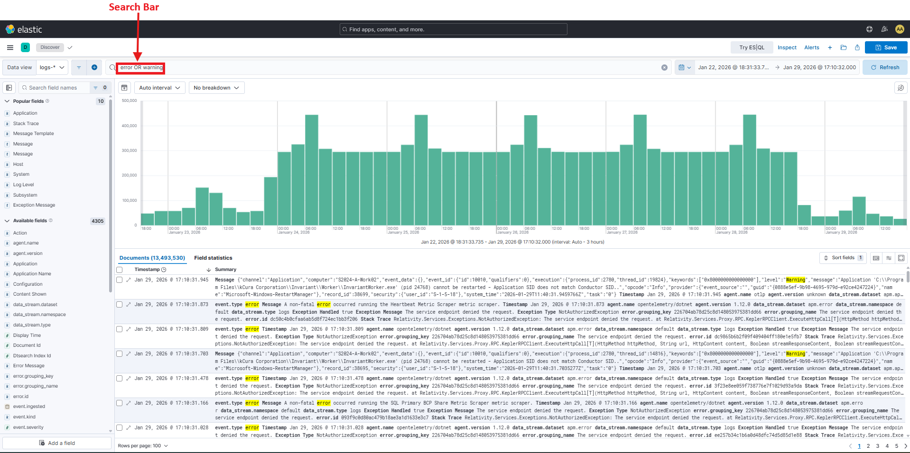Collapse the fields sidebar panel
The height and width of the screenshot is (453, 910).
[x=9, y=88]
